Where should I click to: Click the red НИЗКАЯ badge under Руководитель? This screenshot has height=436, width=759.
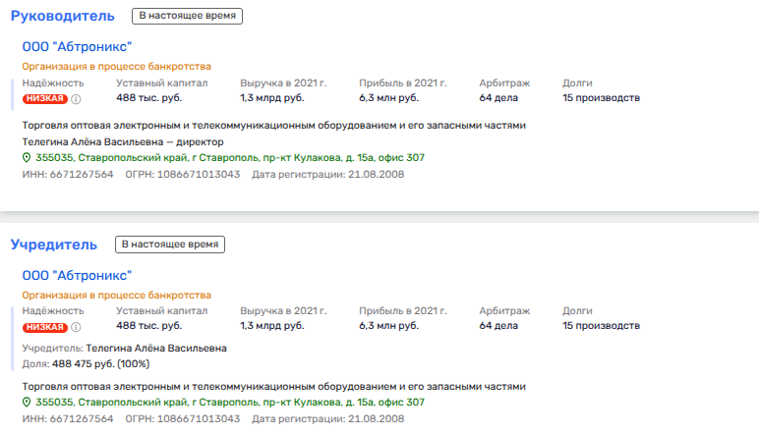pyautogui.click(x=44, y=98)
